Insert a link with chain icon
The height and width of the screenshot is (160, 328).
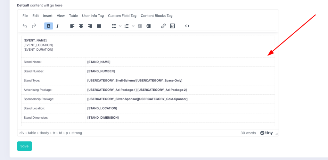(163, 26)
